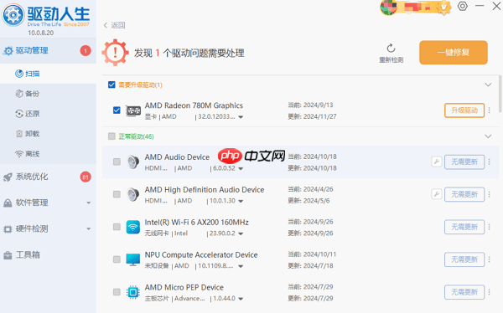Click the VIP badge in title bar
503x313 pixels.
(444, 8)
